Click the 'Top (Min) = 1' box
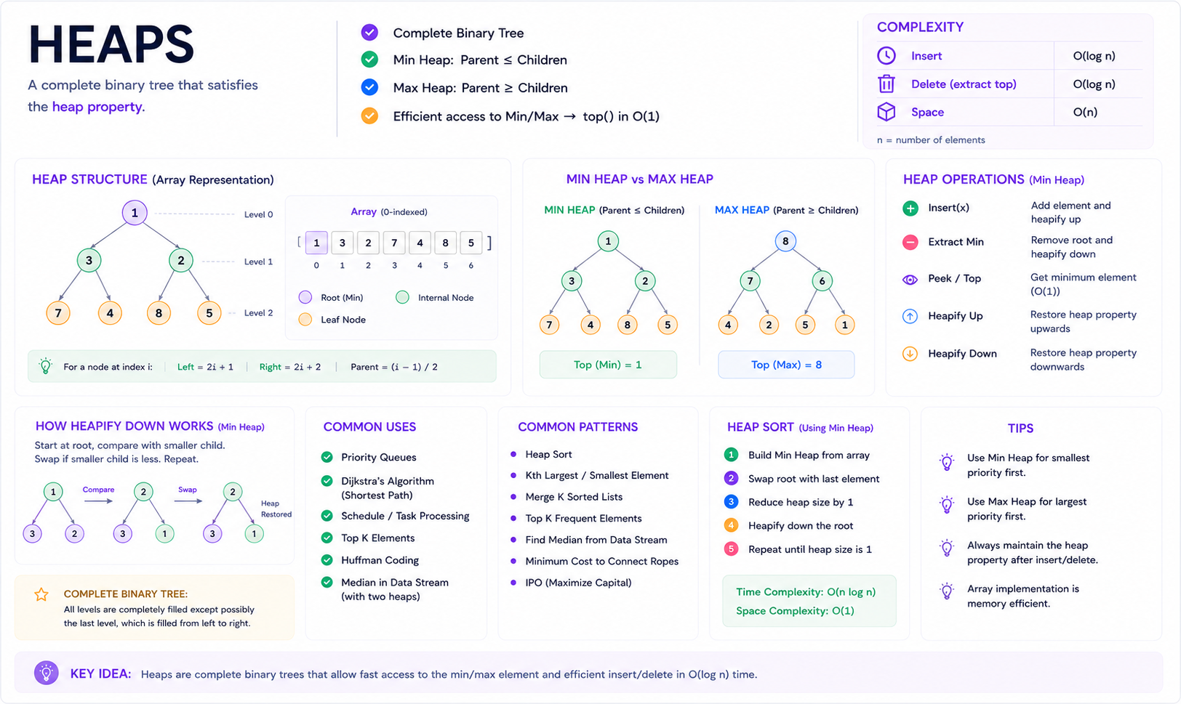 click(x=608, y=365)
